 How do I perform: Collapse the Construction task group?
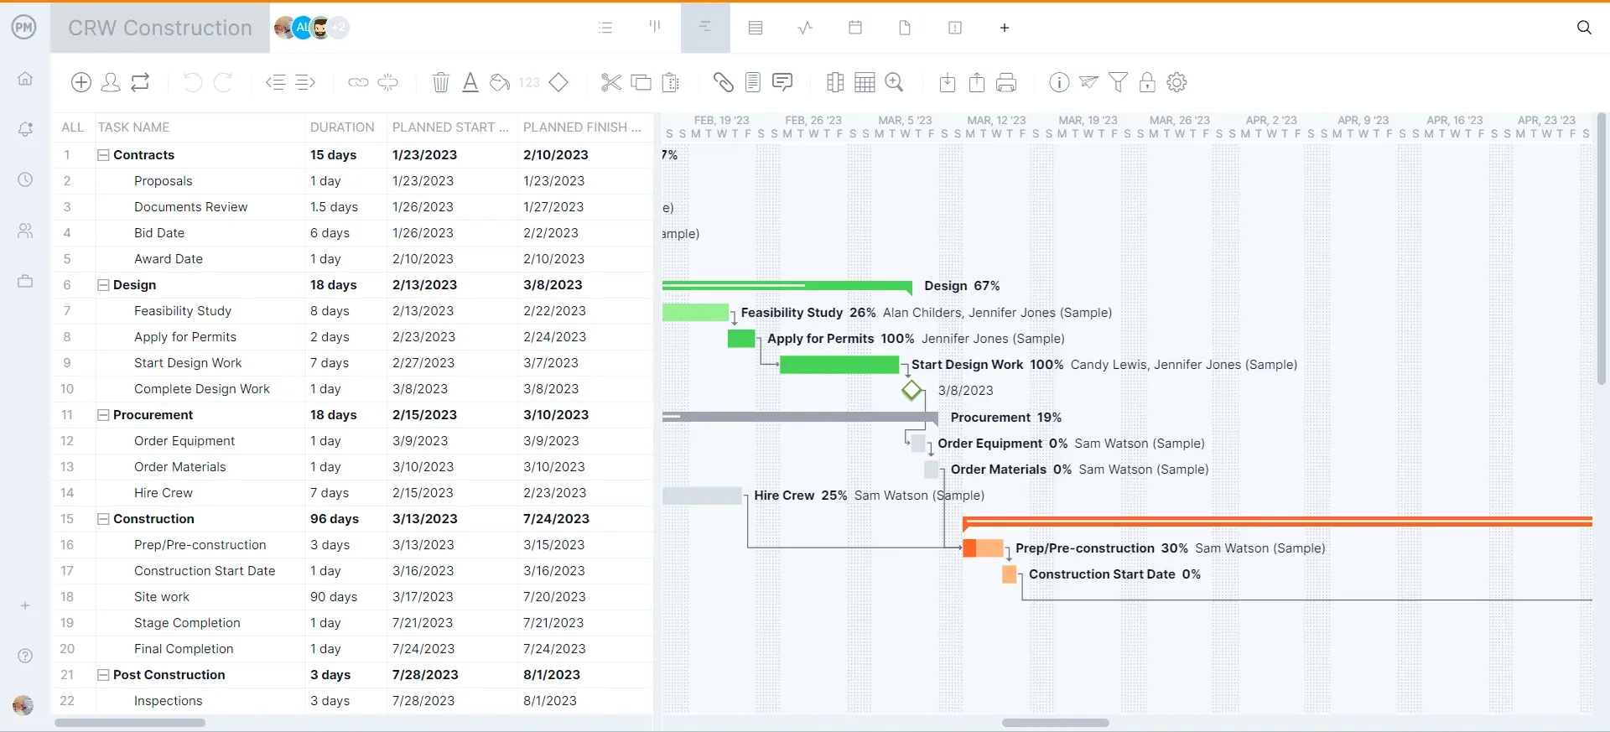(103, 519)
